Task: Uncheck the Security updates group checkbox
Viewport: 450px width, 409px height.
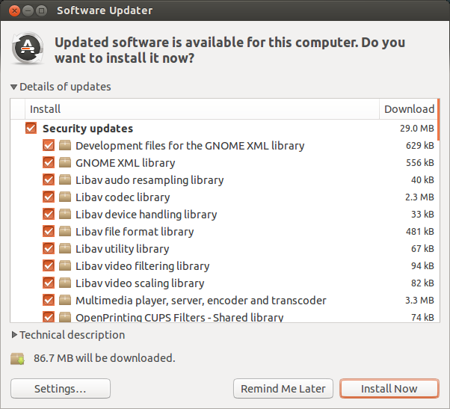Action: tap(31, 129)
